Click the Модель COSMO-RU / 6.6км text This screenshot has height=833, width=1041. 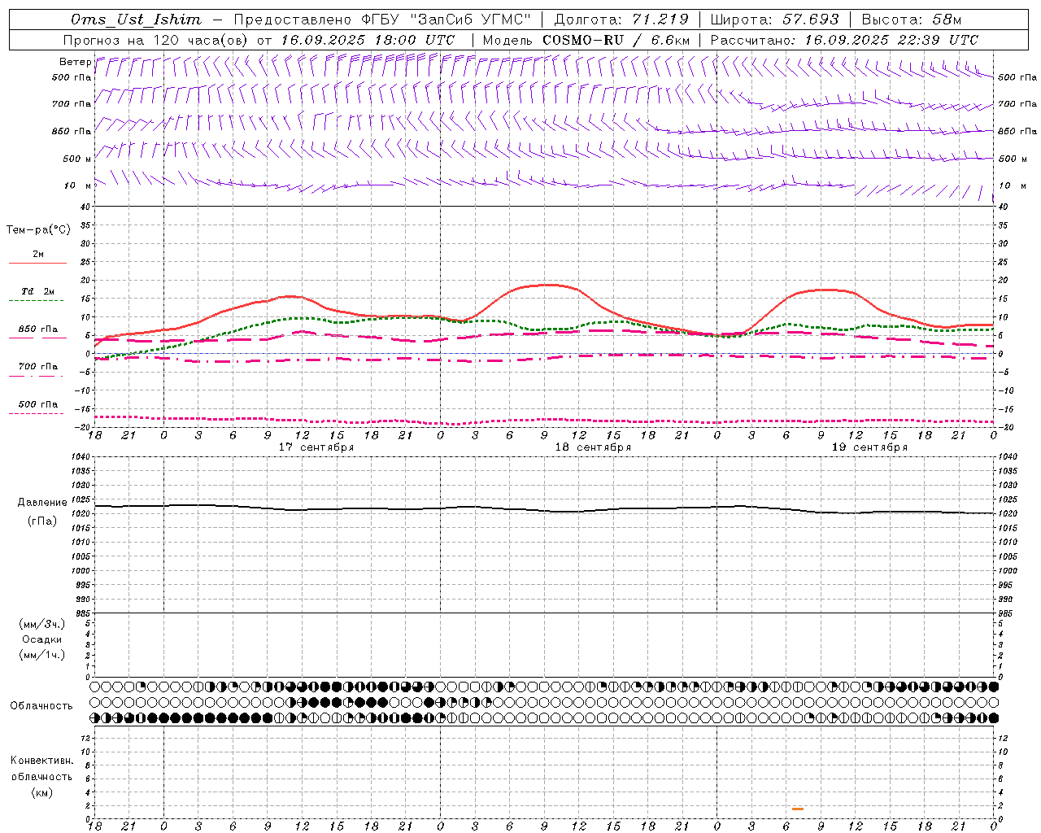click(586, 40)
